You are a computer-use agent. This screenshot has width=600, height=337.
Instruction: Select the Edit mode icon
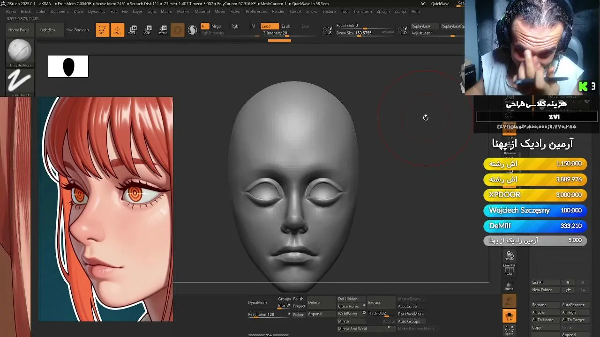[102, 30]
